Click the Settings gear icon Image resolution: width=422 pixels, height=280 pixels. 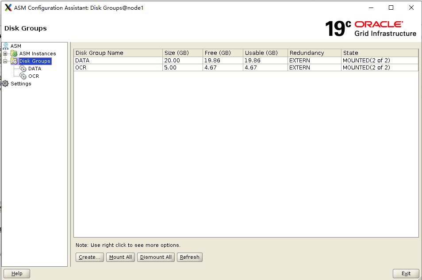[5, 84]
